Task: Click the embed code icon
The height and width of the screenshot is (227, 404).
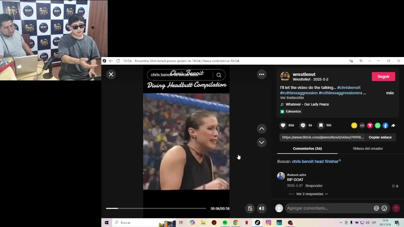Action: coord(362,125)
